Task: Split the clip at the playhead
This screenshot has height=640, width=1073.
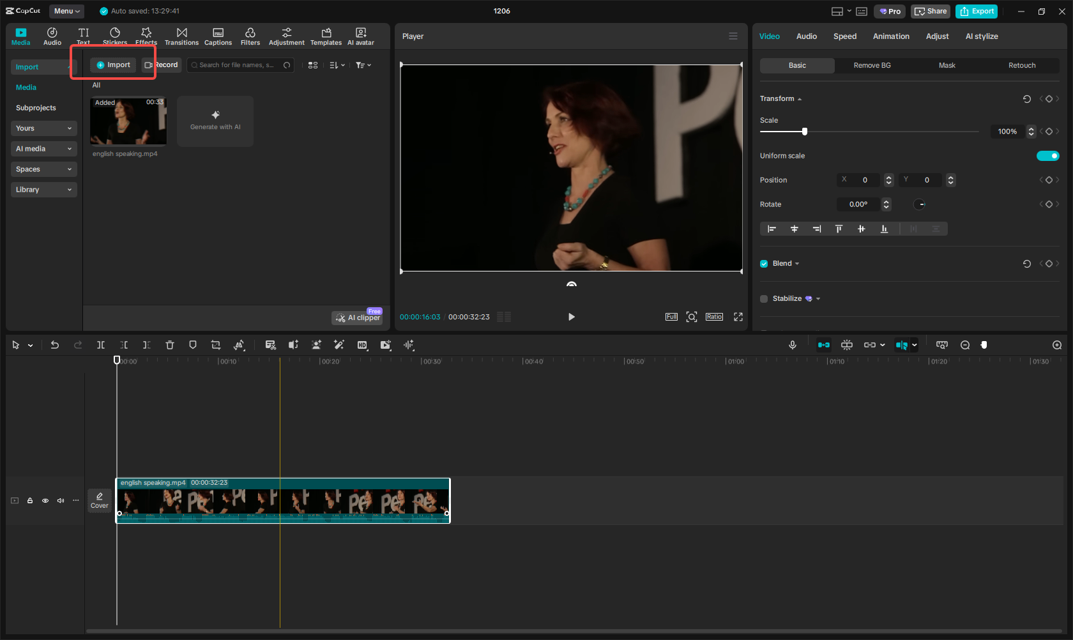Action: point(100,345)
